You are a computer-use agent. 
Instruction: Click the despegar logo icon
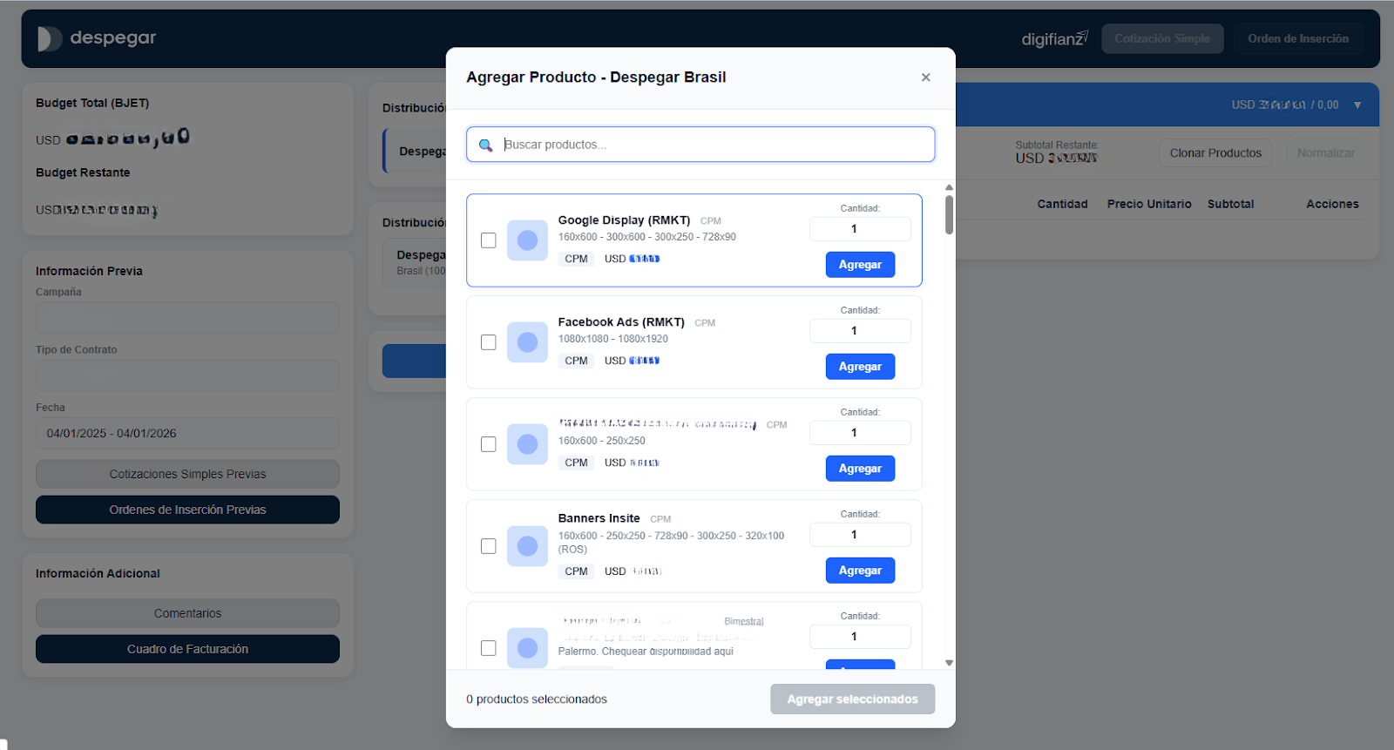point(50,38)
